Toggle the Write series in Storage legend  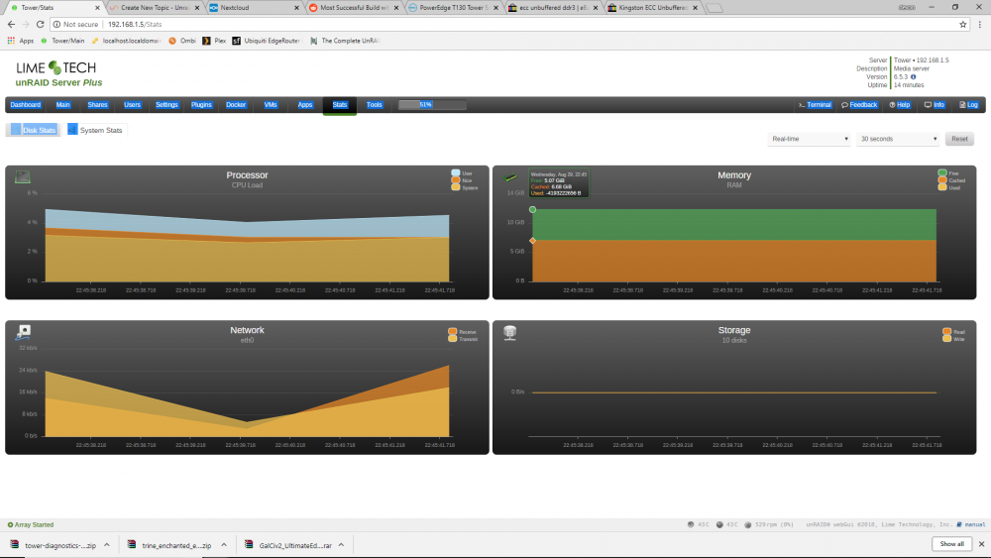pos(953,339)
